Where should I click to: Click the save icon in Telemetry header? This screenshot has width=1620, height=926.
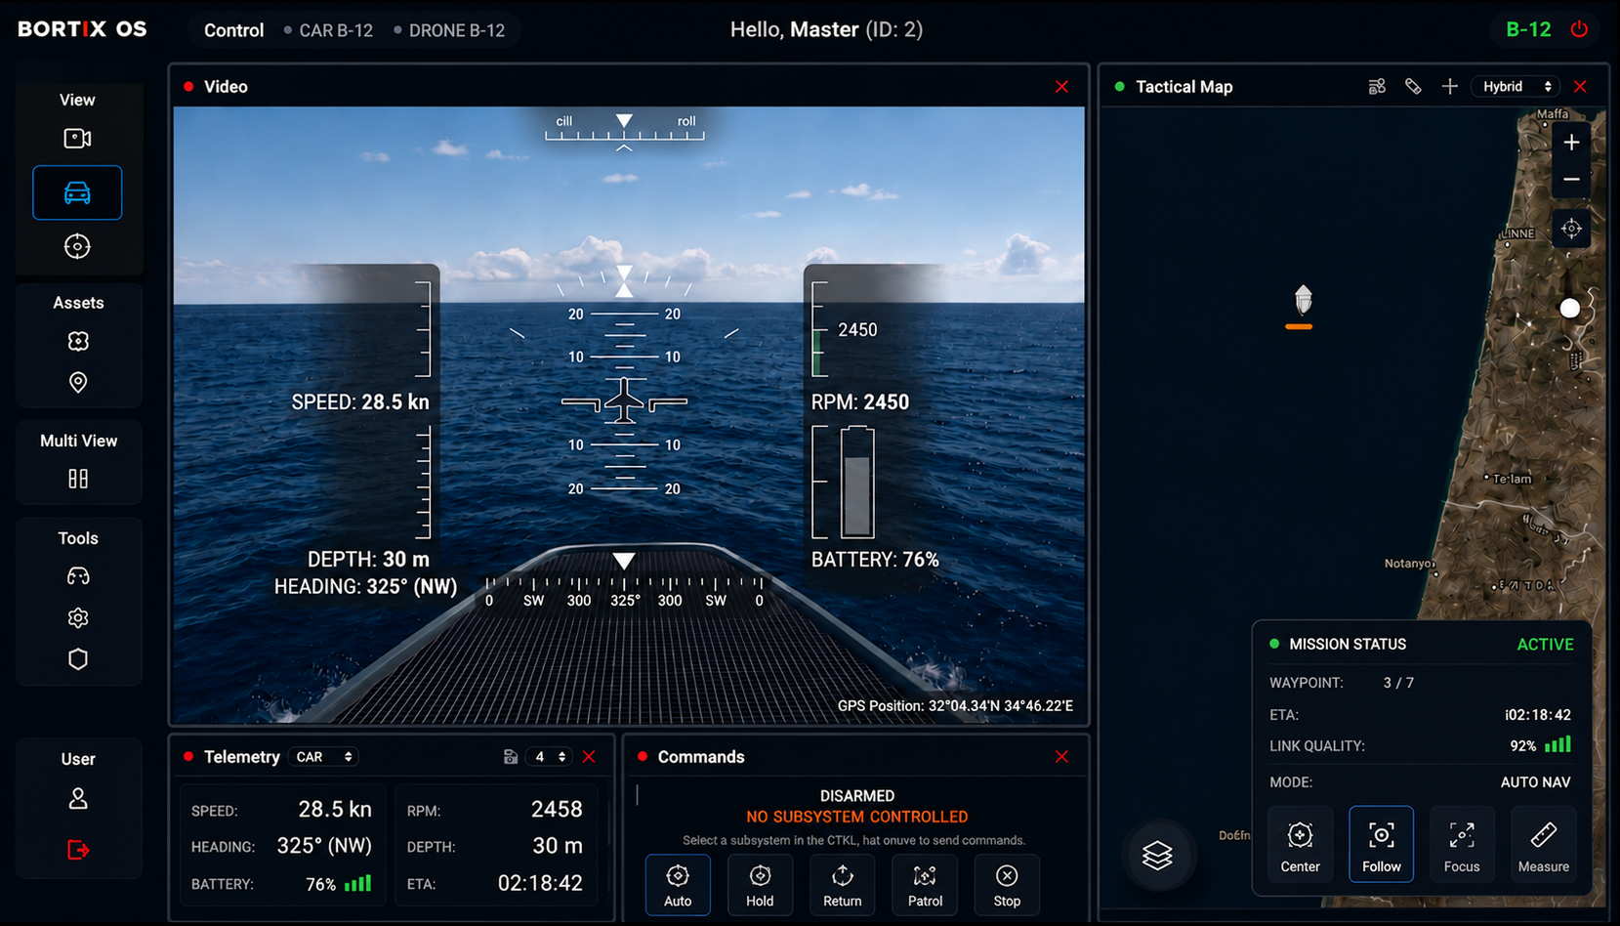tap(510, 757)
